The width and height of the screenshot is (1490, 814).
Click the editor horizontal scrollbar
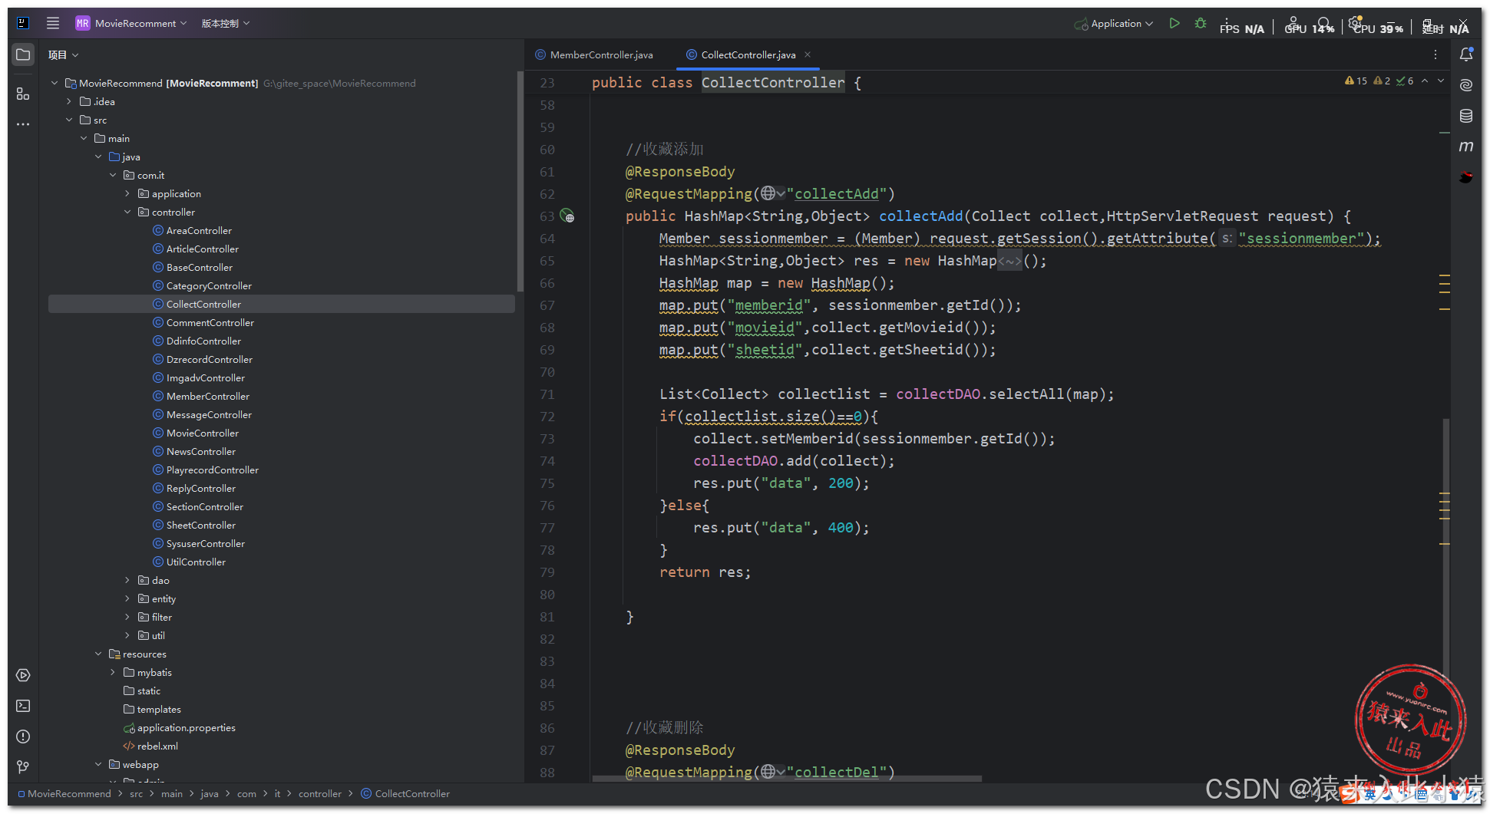click(787, 779)
